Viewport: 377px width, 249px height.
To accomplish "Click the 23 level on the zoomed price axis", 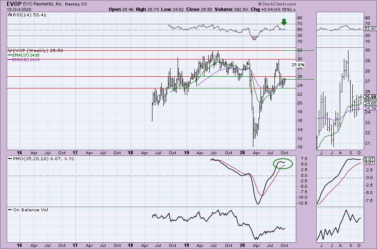I will pyautogui.click(x=368, y=123).
